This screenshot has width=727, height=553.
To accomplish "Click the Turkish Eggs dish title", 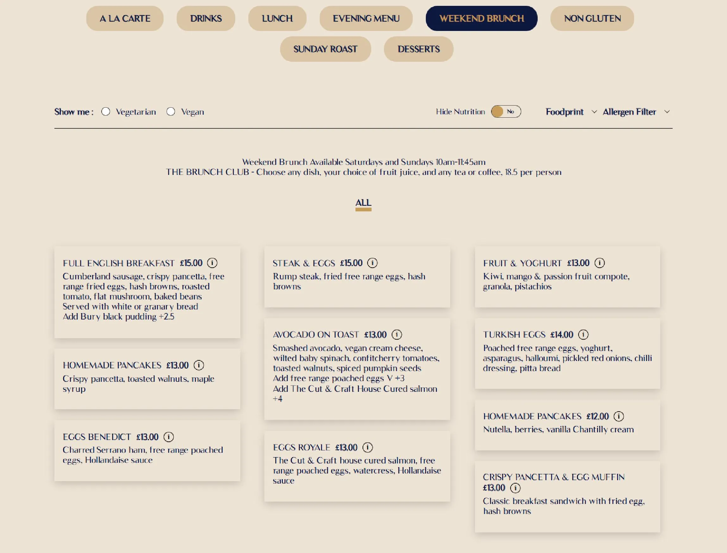I will tap(514, 335).
